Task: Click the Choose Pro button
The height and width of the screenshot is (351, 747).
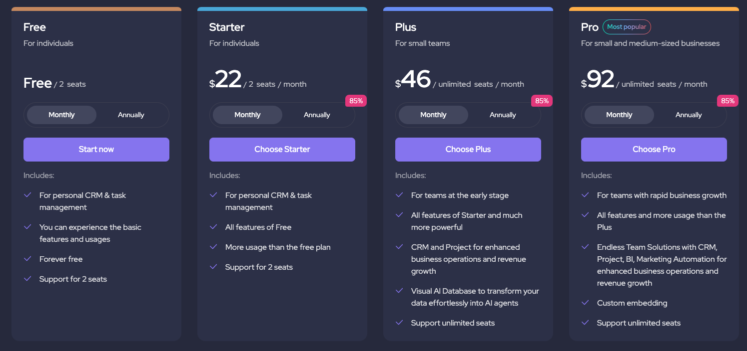Action: [654, 150]
